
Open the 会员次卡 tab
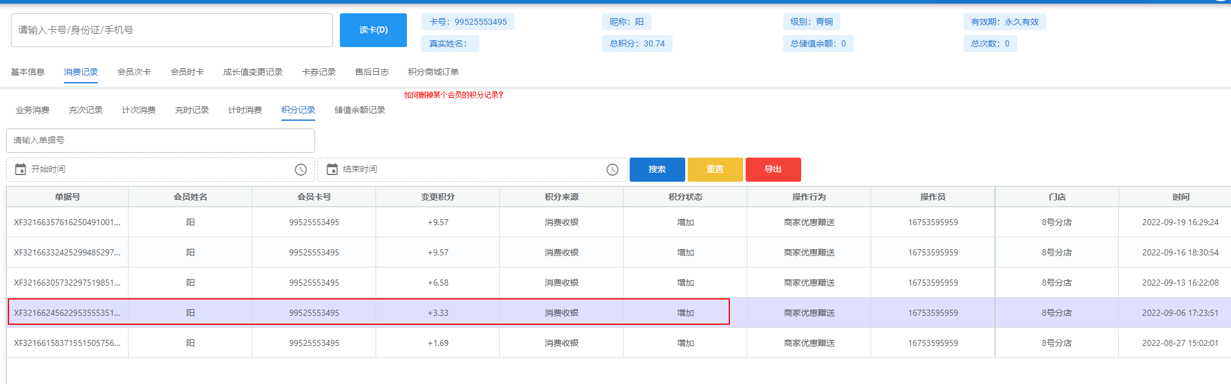pyautogui.click(x=134, y=72)
